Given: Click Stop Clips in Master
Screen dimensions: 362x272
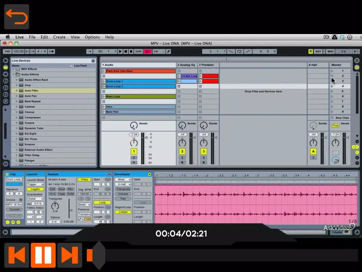Looking at the screenshot, I should (x=340, y=118).
